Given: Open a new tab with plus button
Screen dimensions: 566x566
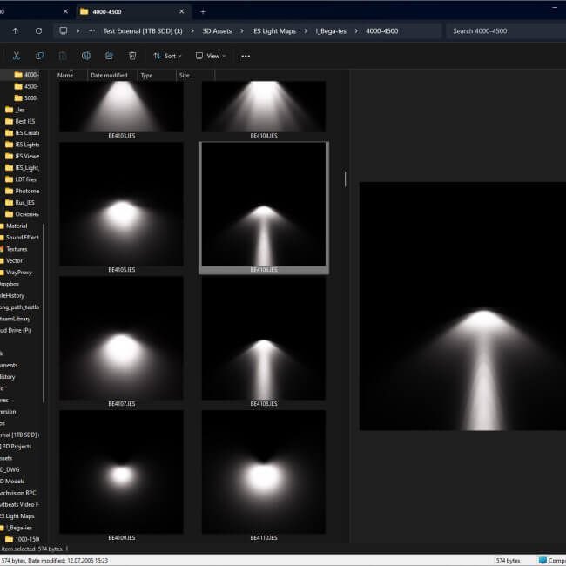Looking at the screenshot, I should pyautogui.click(x=203, y=11).
